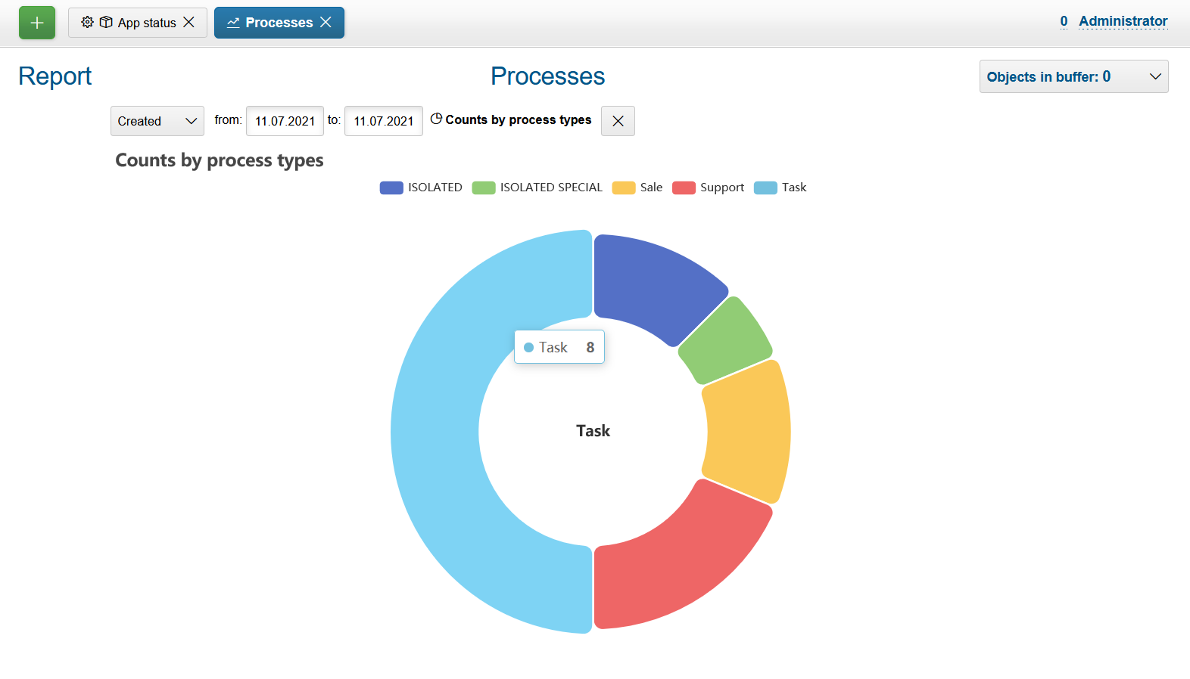Open the Administrator user link

[1123, 21]
